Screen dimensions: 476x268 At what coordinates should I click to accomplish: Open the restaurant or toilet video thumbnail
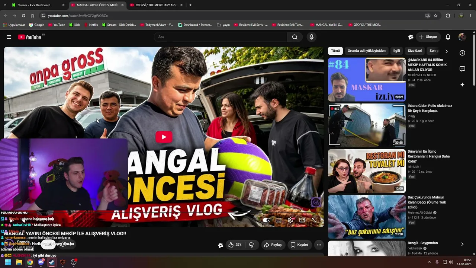367,171
